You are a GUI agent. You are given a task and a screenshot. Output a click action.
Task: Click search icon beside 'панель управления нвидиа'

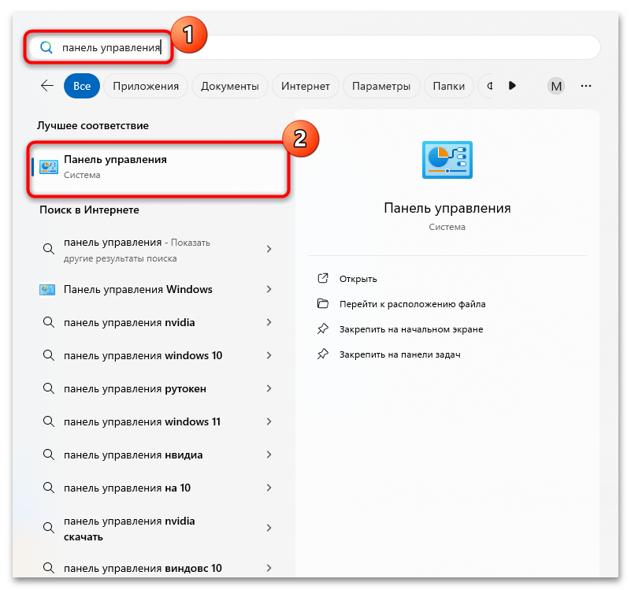click(x=49, y=455)
